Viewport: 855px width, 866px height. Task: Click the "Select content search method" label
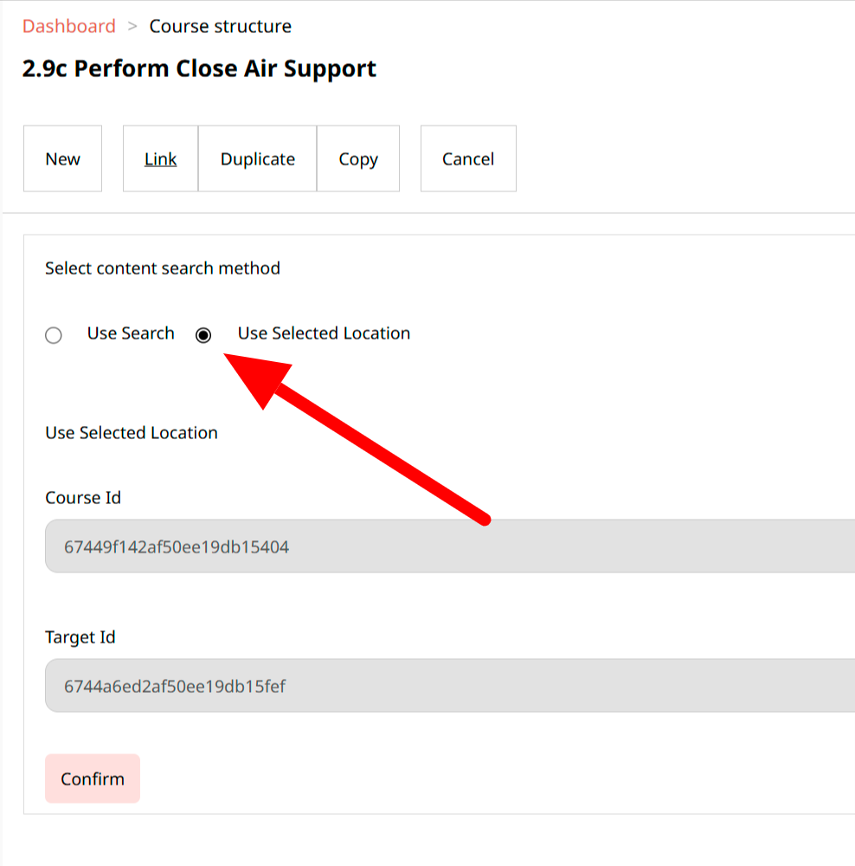(162, 268)
